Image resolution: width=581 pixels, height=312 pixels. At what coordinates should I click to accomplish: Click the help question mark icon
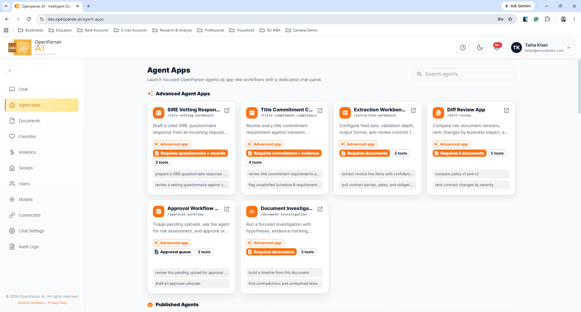point(463,48)
